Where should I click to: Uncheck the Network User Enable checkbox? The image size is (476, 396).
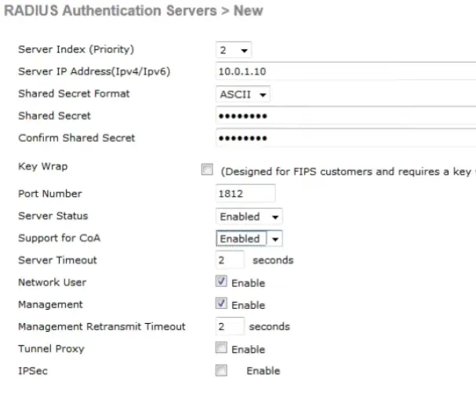tap(221, 282)
